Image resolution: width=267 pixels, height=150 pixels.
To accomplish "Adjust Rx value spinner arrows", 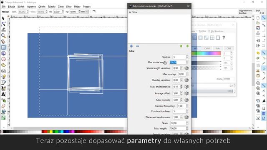I will tap(63, 12).
